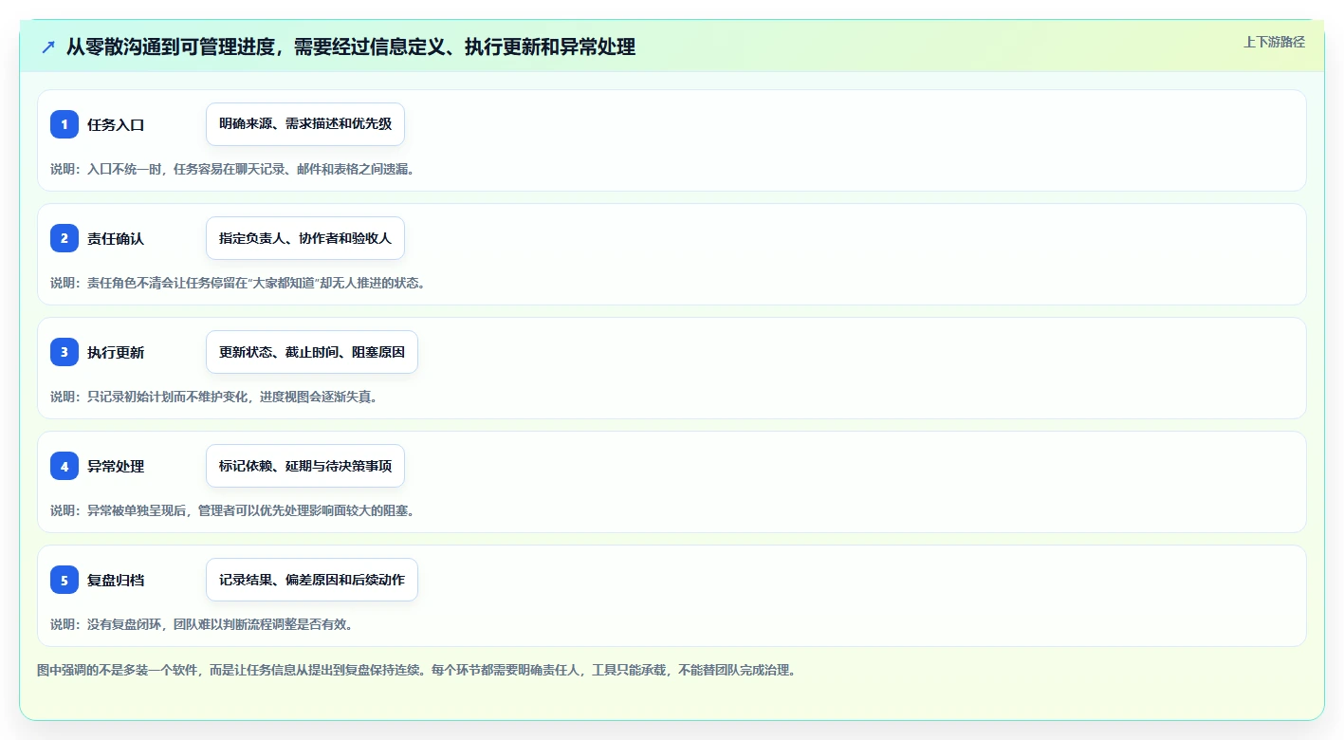Click the note 异常被单独呈现后
Screen dimensions: 1344x740
pyautogui.click(x=232, y=510)
